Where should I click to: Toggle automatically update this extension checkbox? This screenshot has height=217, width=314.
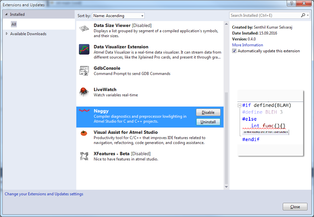coord(234,51)
